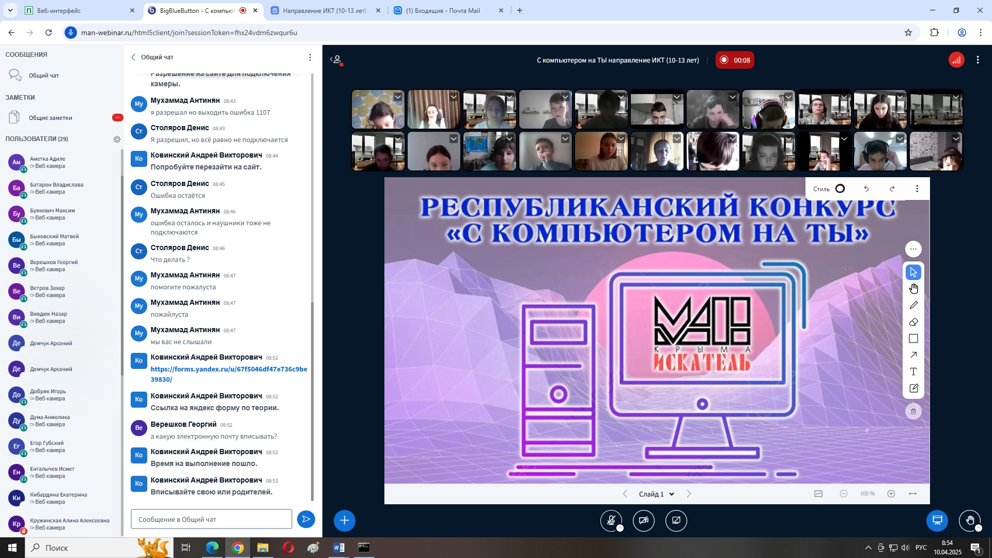Viewport: 992px width, 558px height.
Task: Select the hand pan tool
Action: coord(913,288)
